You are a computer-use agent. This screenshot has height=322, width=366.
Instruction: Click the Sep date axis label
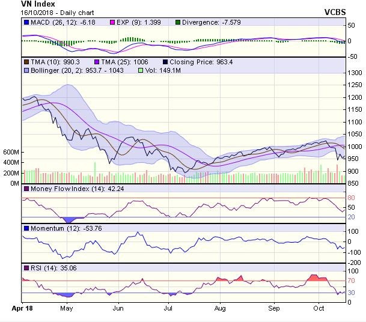tap(274, 308)
